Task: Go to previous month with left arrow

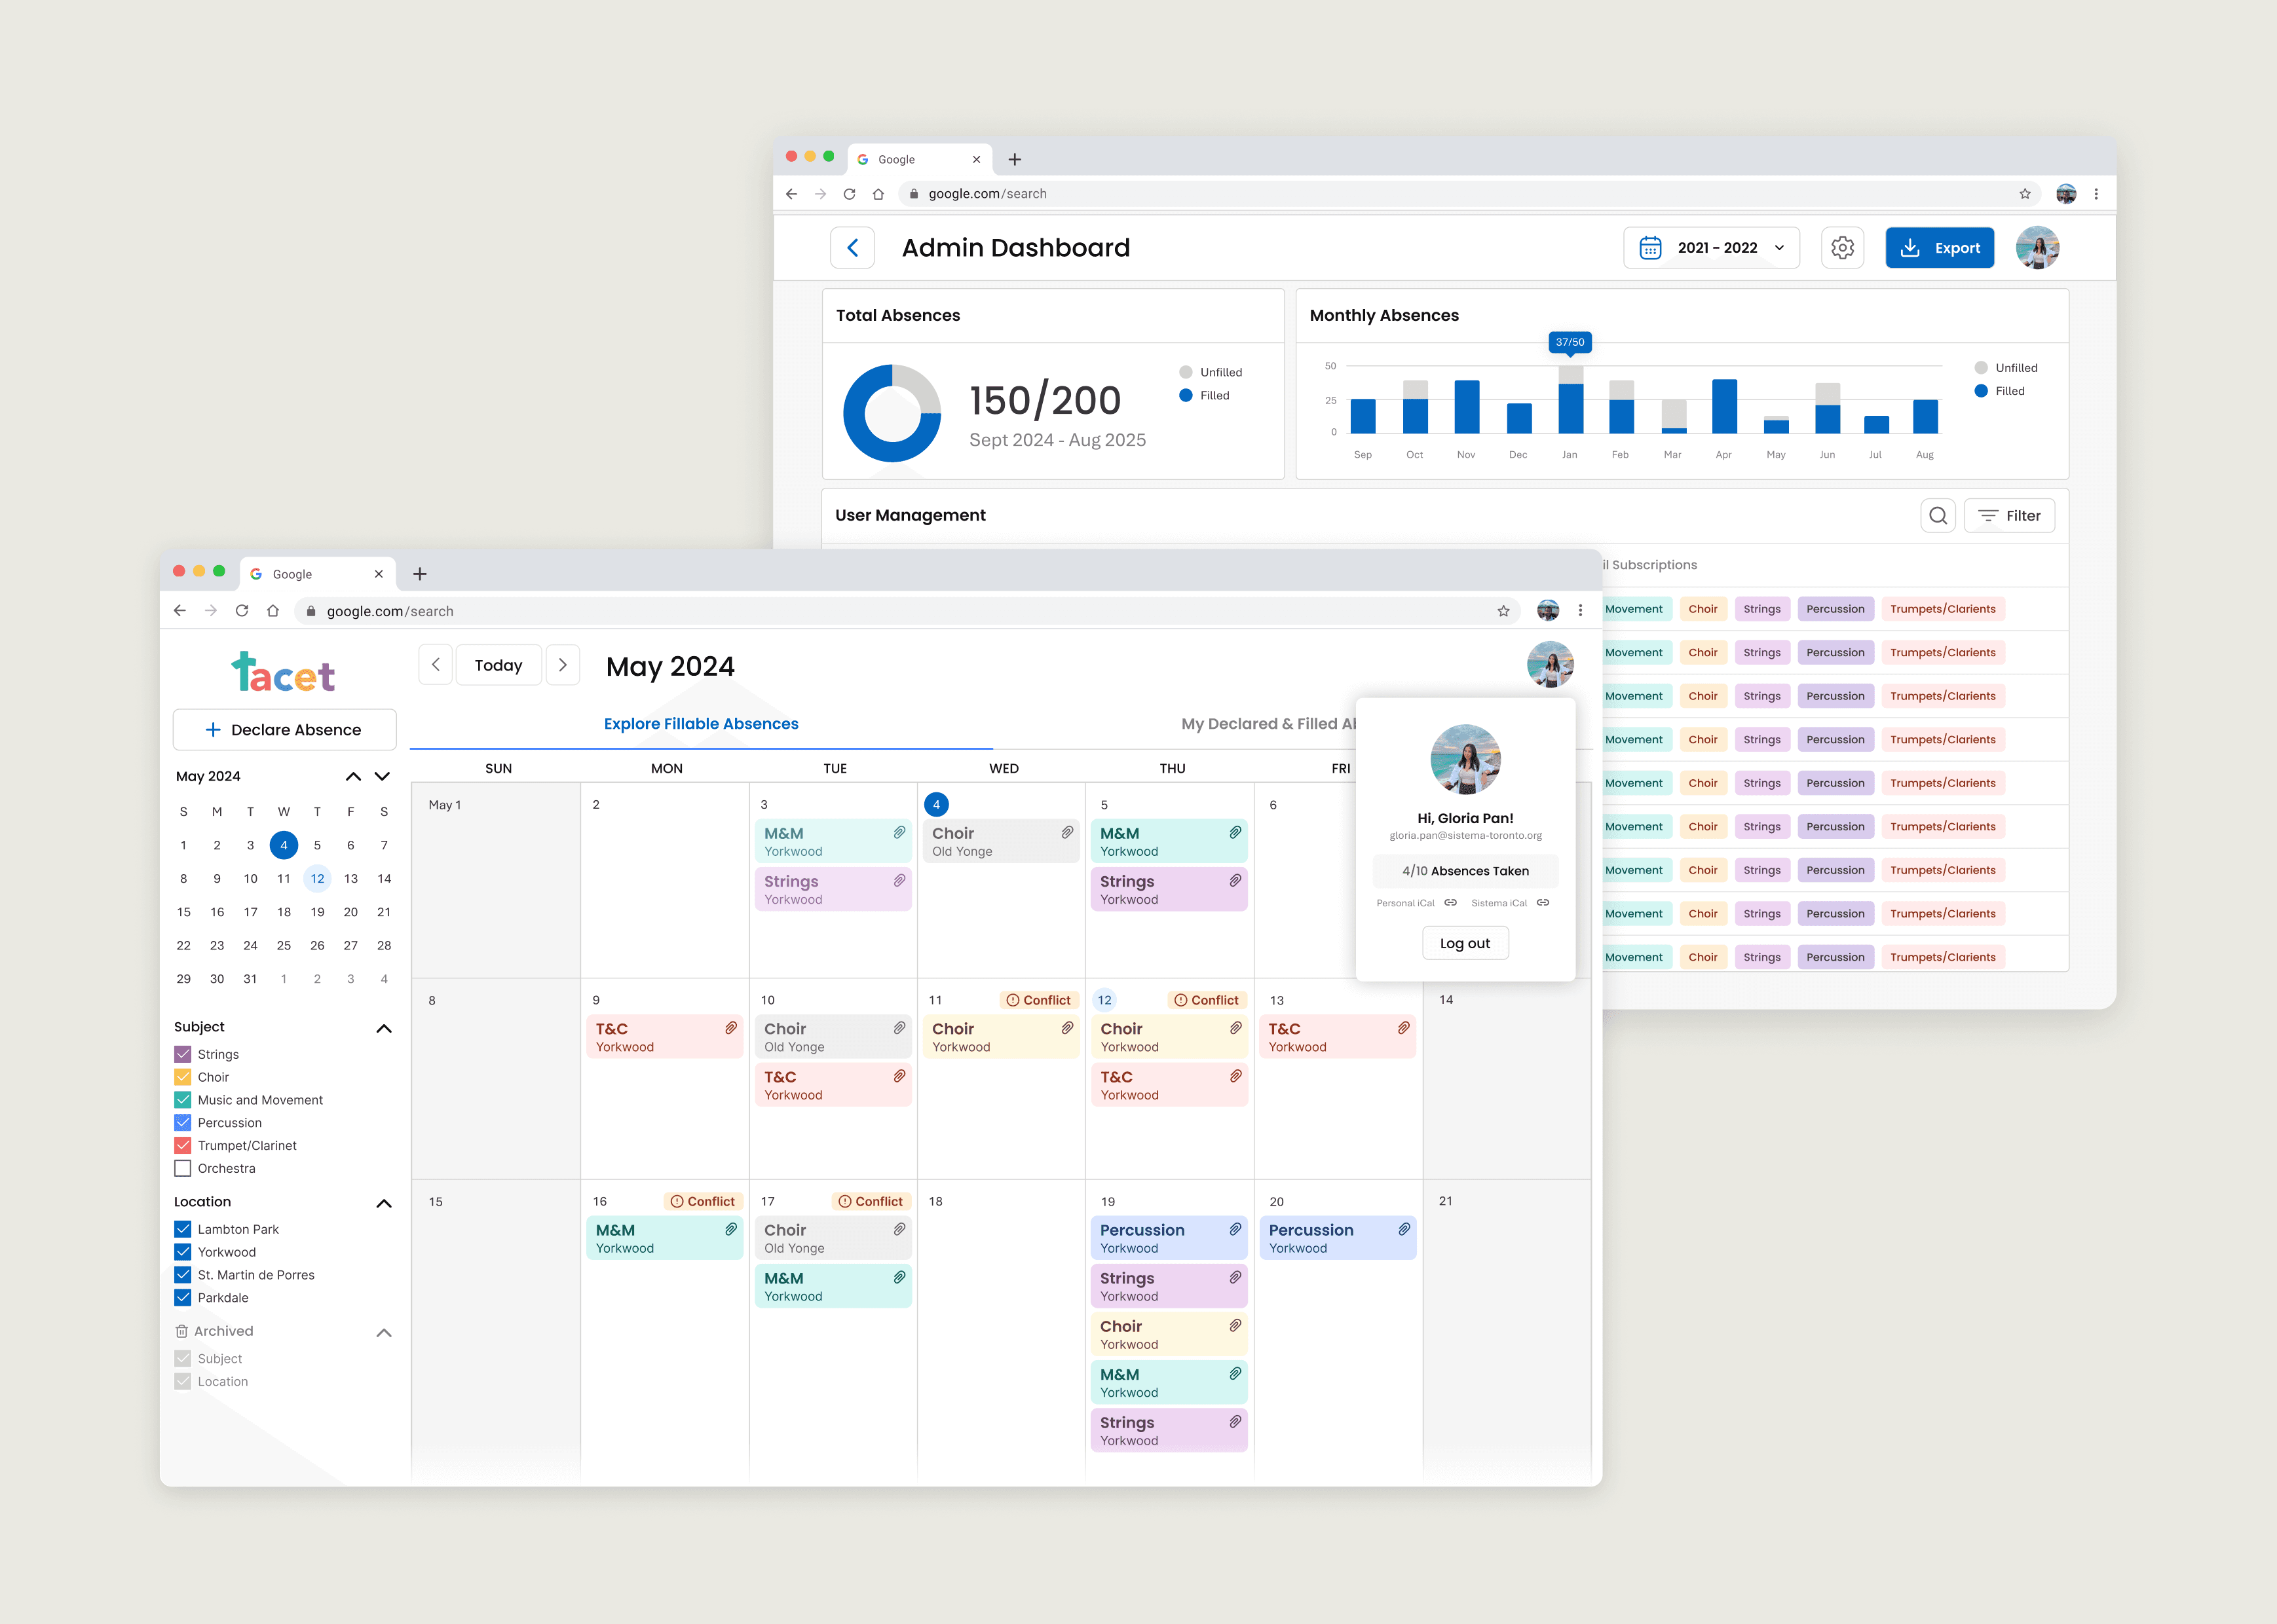Action: click(x=435, y=665)
